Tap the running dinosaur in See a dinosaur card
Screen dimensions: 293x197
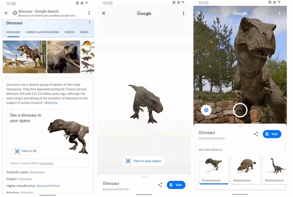coord(68,136)
